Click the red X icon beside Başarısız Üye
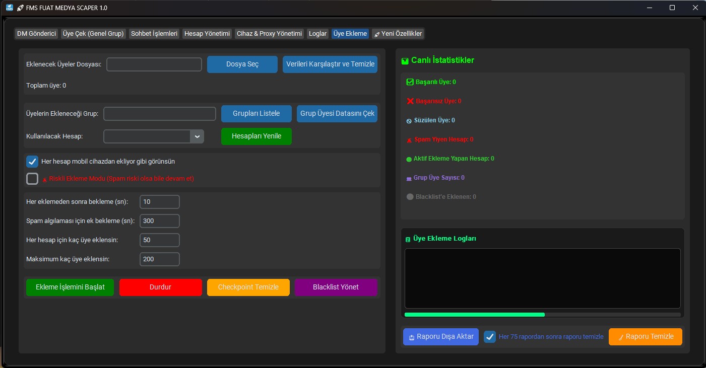Screen dimensions: 706x368 point(410,101)
